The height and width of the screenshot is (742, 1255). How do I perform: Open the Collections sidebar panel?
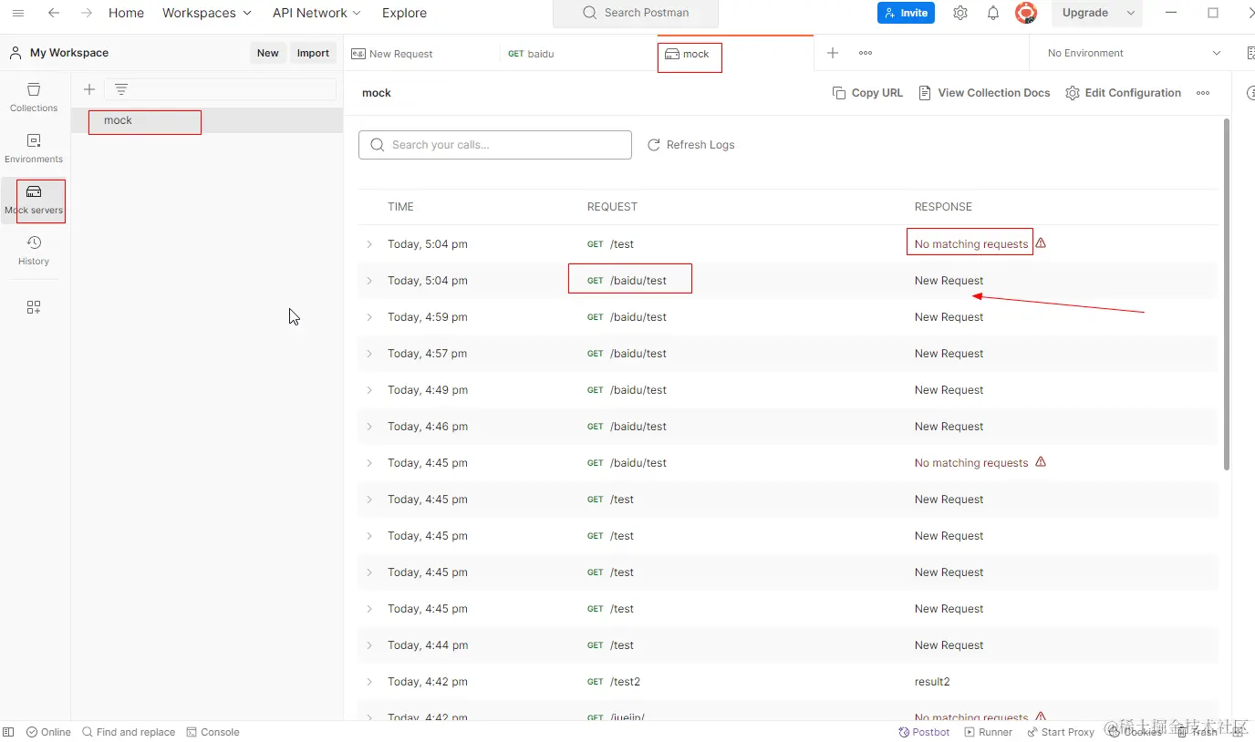[34, 97]
